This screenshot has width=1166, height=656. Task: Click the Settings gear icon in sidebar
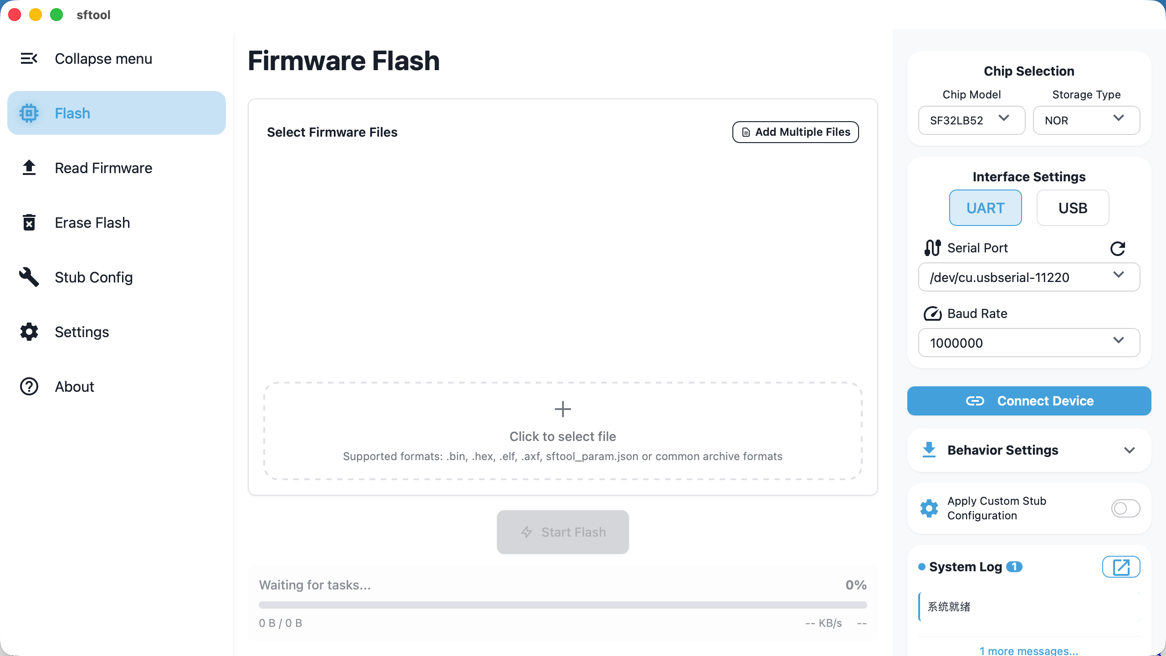(29, 332)
